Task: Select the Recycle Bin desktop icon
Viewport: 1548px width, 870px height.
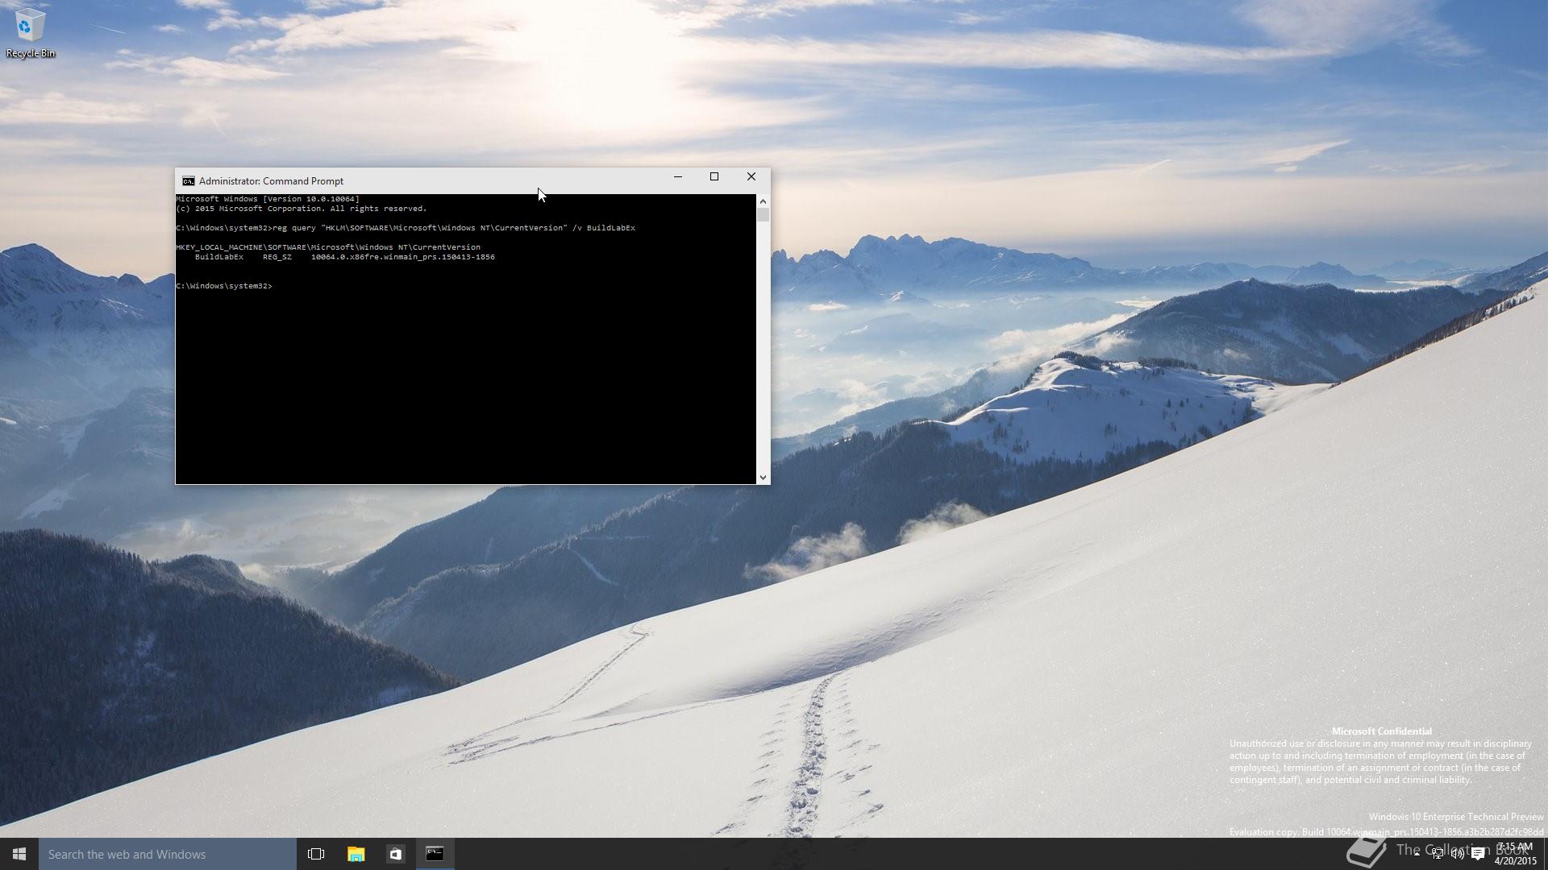Action: (x=30, y=33)
